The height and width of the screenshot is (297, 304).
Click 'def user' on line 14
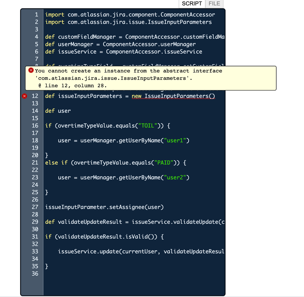tap(58, 111)
